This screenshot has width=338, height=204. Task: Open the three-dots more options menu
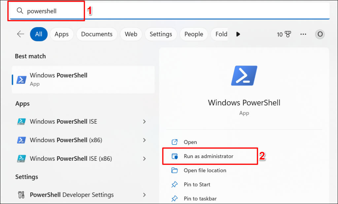click(303, 34)
